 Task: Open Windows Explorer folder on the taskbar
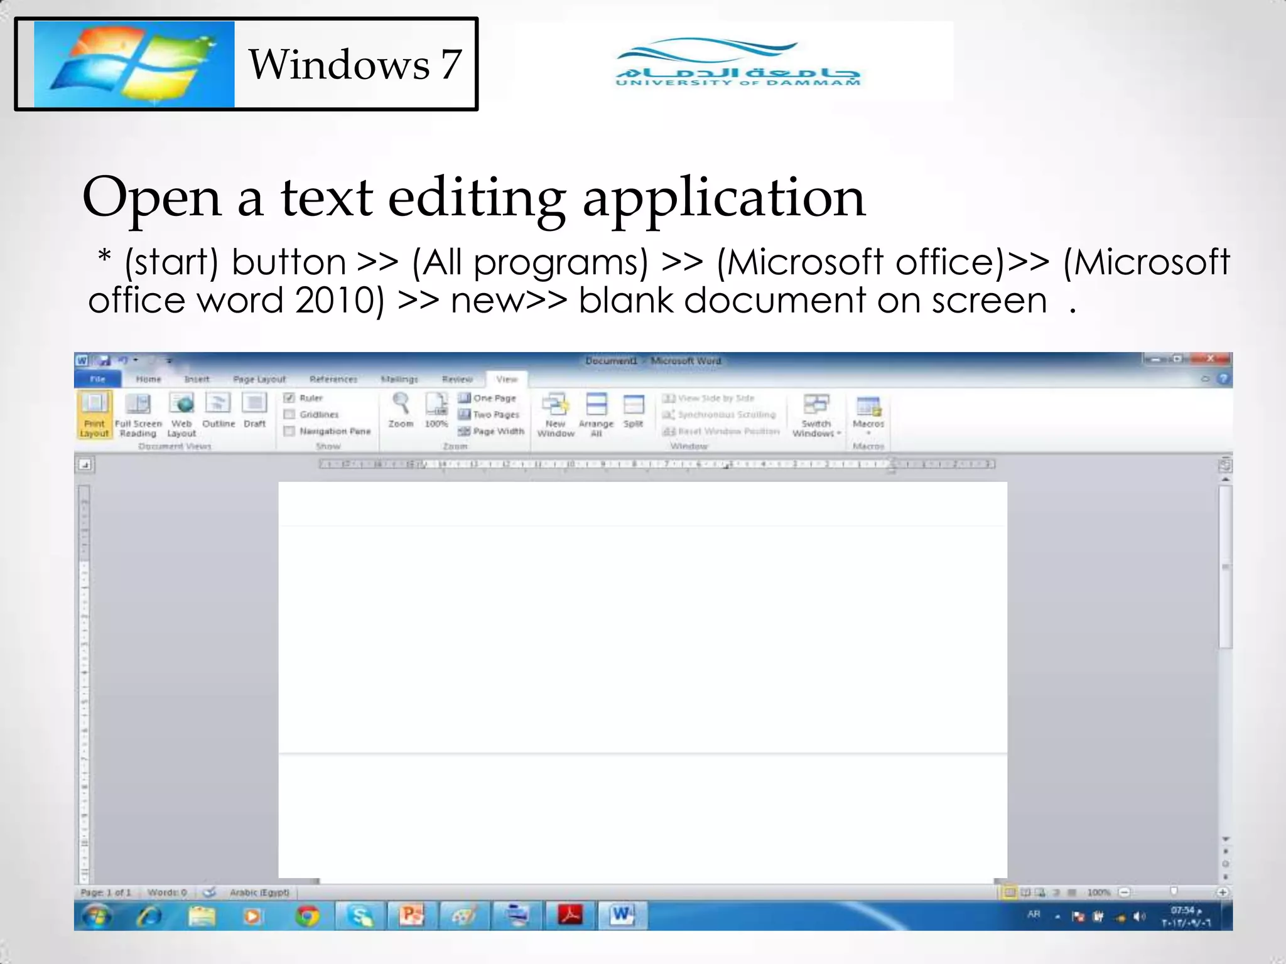pyautogui.click(x=202, y=916)
